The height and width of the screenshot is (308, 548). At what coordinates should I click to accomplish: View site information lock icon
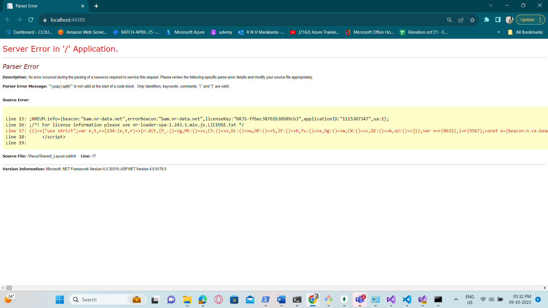tap(45, 20)
